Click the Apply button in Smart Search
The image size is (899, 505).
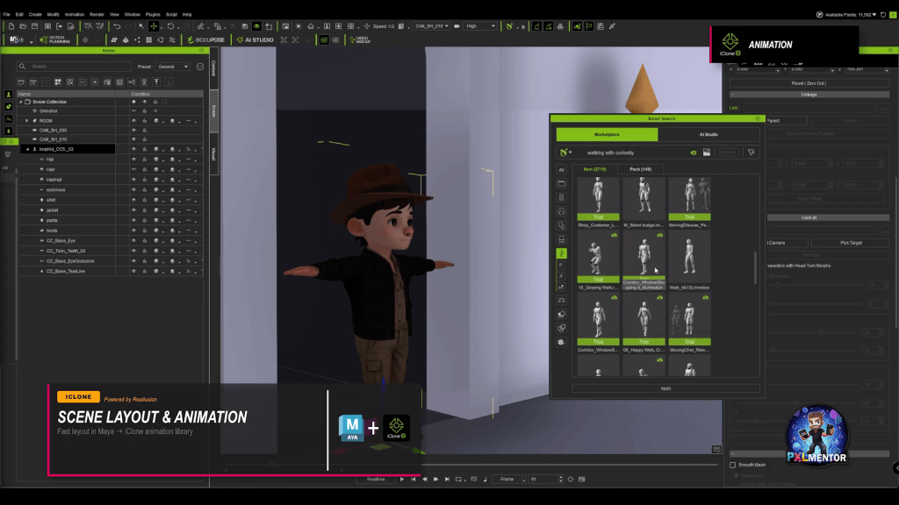[x=665, y=388]
